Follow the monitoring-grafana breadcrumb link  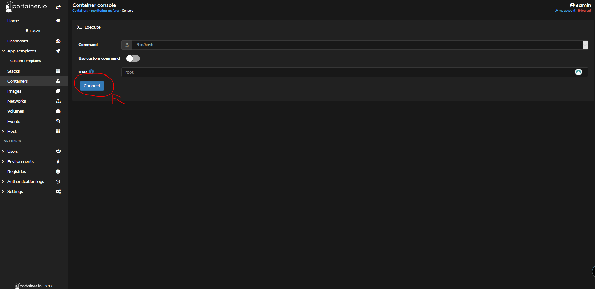[105, 11]
